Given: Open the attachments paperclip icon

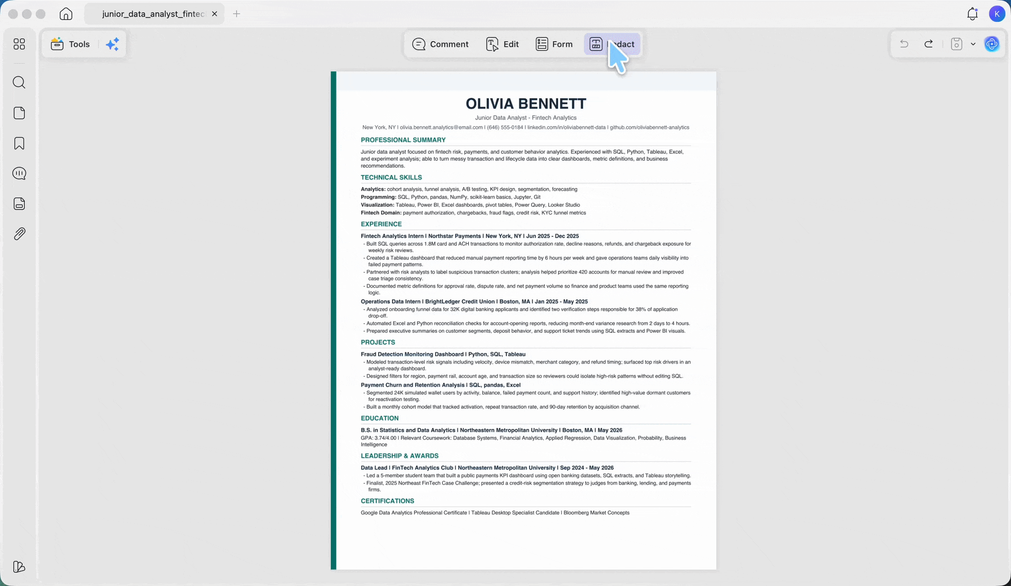Looking at the screenshot, I should click(x=19, y=234).
